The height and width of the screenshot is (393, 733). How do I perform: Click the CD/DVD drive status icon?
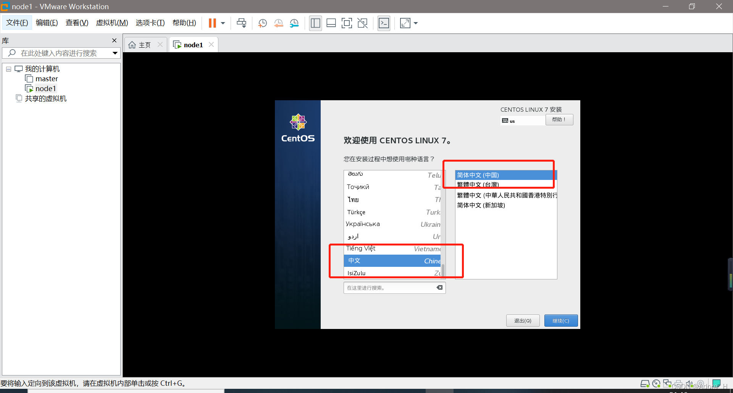pyautogui.click(x=656, y=383)
